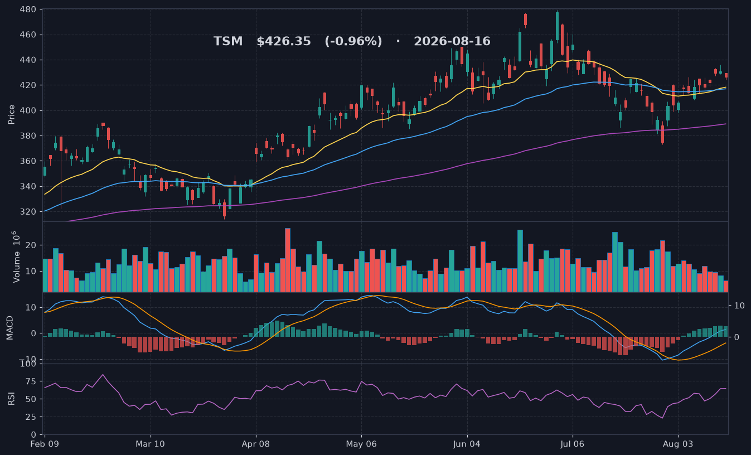Screen dimensions: 751x455
Task: Click the 0 tick on the RSI axis
Action: pyautogui.click(x=34, y=435)
